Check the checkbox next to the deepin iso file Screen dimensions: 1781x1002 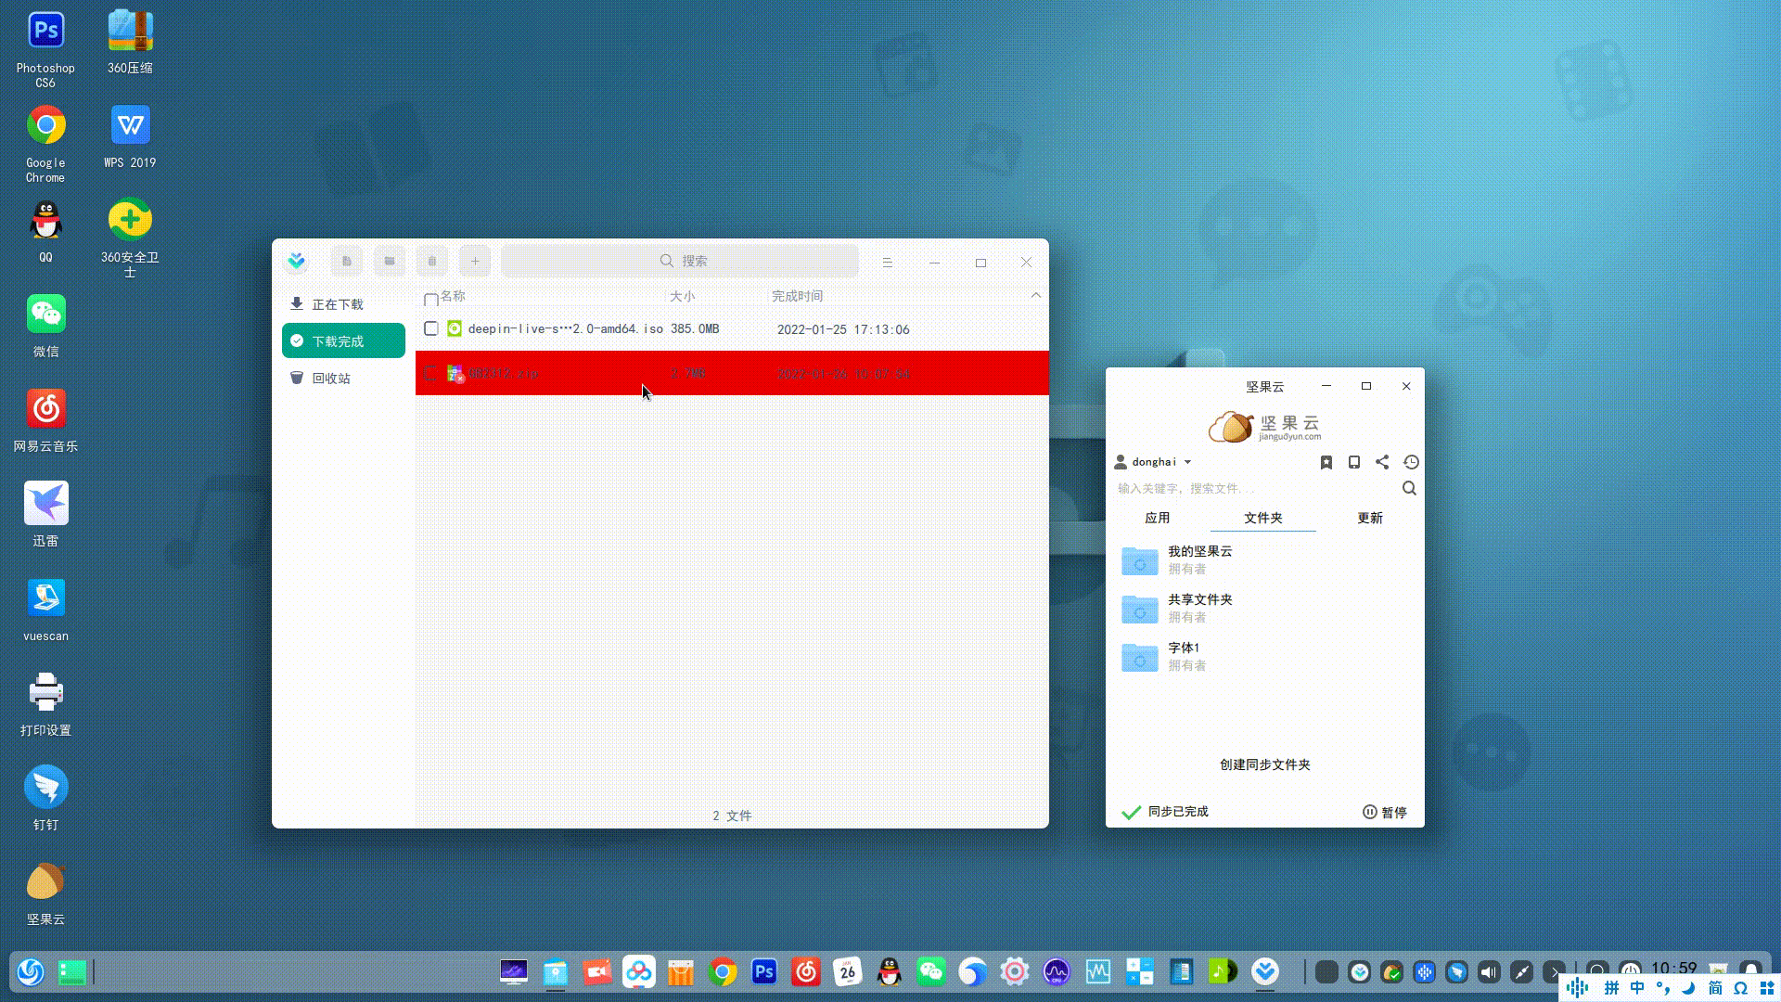[430, 328]
